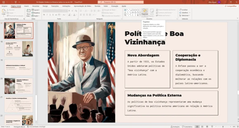Select the star shape in shapes gallery
The height and width of the screenshot is (128, 239).
tap(138, 15)
